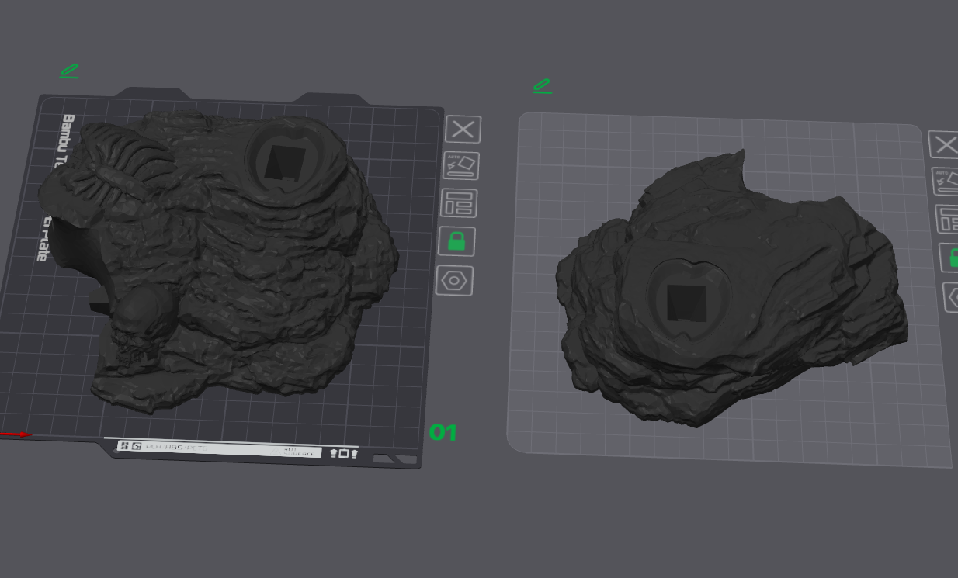958x578 pixels.
Task: Auto-orient objects on the second plate
Action: (x=946, y=182)
